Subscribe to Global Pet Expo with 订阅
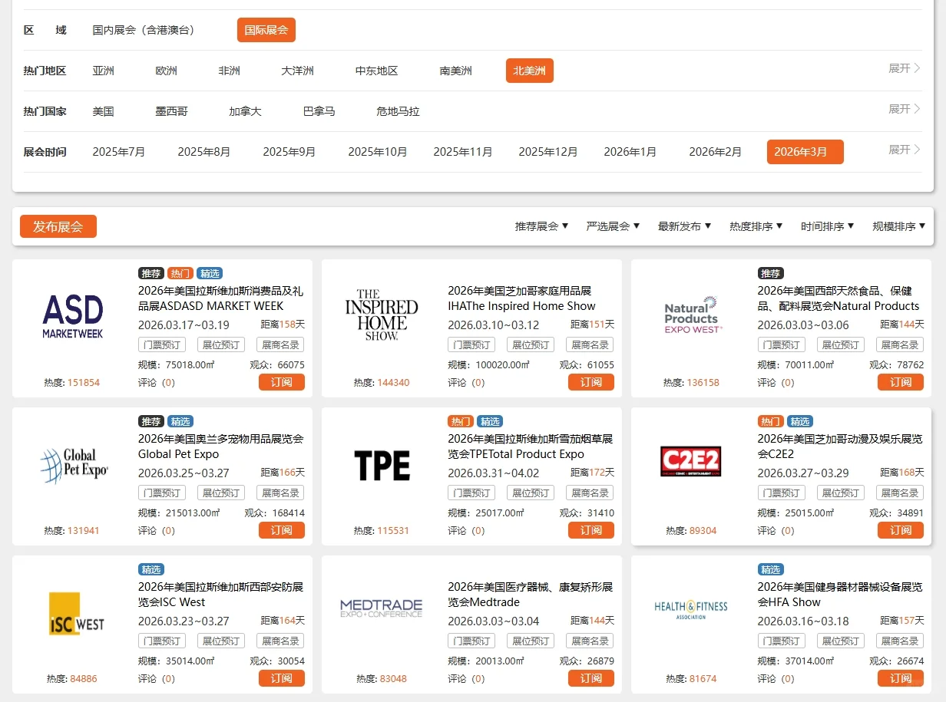The width and height of the screenshot is (946, 702). tap(282, 530)
